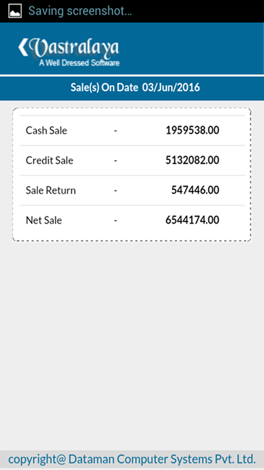The height and width of the screenshot is (470, 264).
Task: Tap the Net Sale amount 6544174.00
Action: [193, 220]
